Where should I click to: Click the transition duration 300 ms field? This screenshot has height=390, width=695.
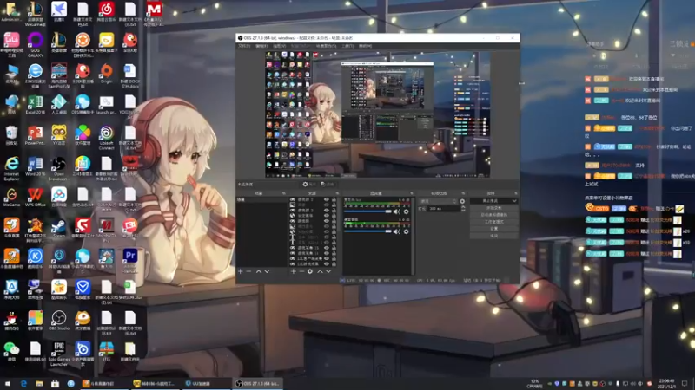[443, 209]
